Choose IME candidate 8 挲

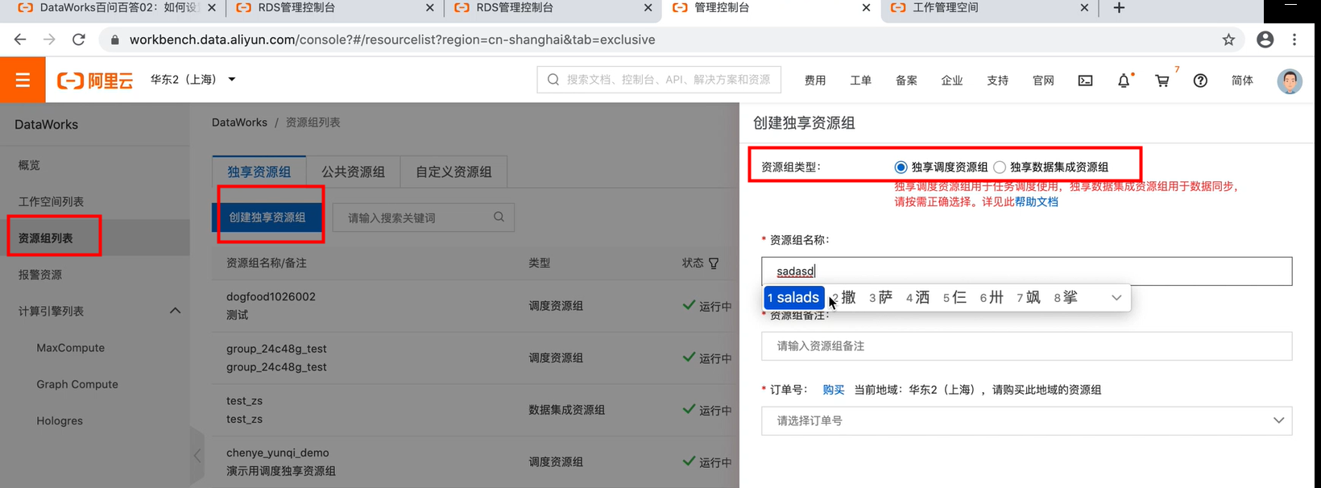pyautogui.click(x=1066, y=298)
